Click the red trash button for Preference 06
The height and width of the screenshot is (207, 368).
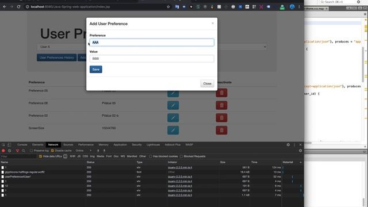coord(221,105)
